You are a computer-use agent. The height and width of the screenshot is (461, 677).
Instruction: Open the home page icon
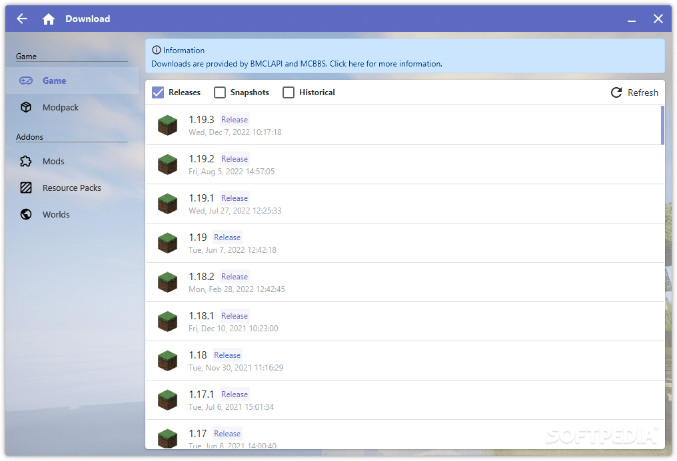pos(49,19)
